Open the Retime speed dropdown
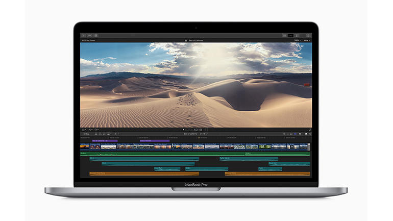This screenshot has height=221, width=393. 96,130
